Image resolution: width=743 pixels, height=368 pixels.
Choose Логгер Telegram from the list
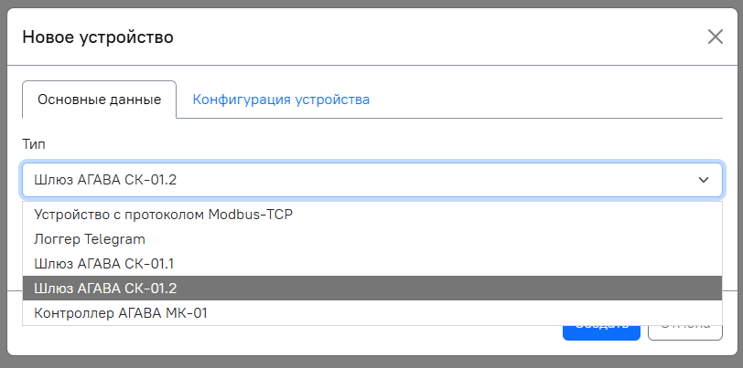[90, 239]
